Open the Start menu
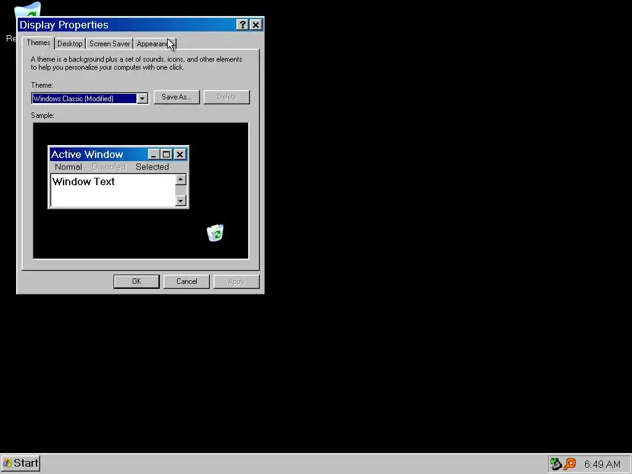 tap(20, 463)
